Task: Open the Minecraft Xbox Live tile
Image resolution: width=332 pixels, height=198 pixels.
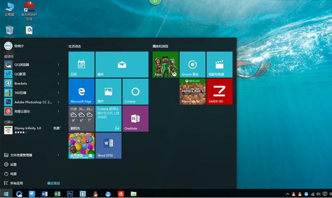Action: tap(193, 91)
